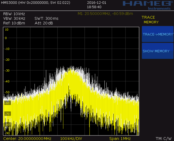Click the 0 axis label on graph

tap(6, 38)
